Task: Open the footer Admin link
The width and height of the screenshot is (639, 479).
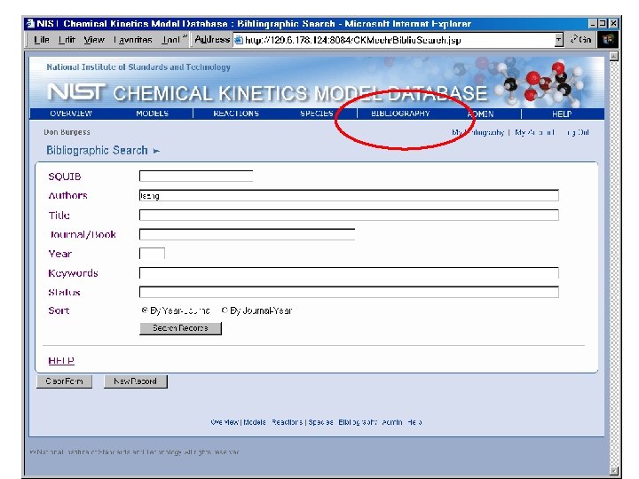Action: click(x=392, y=422)
